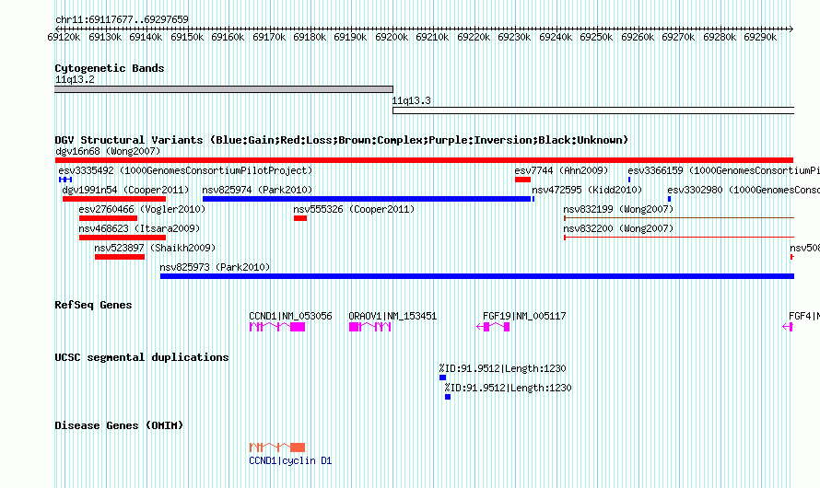Click the esv3335492 (1000GenomesConsortiumPilotProject) label
This screenshot has width=820, height=488.
click(x=185, y=170)
